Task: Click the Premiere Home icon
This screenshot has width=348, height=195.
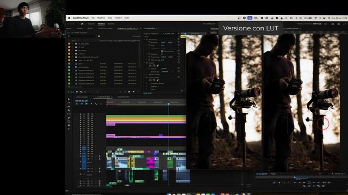Action: coord(82,24)
